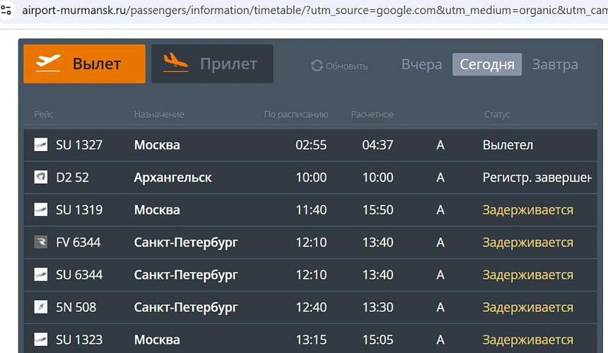Switch to the Вылет departures tab
This screenshot has width=608, height=353.
point(84,64)
